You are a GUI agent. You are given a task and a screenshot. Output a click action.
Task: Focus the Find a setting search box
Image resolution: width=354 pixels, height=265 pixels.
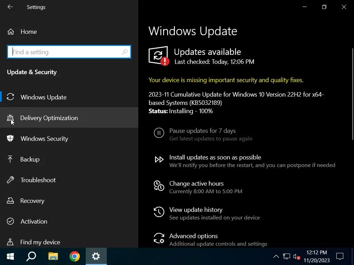69,52
